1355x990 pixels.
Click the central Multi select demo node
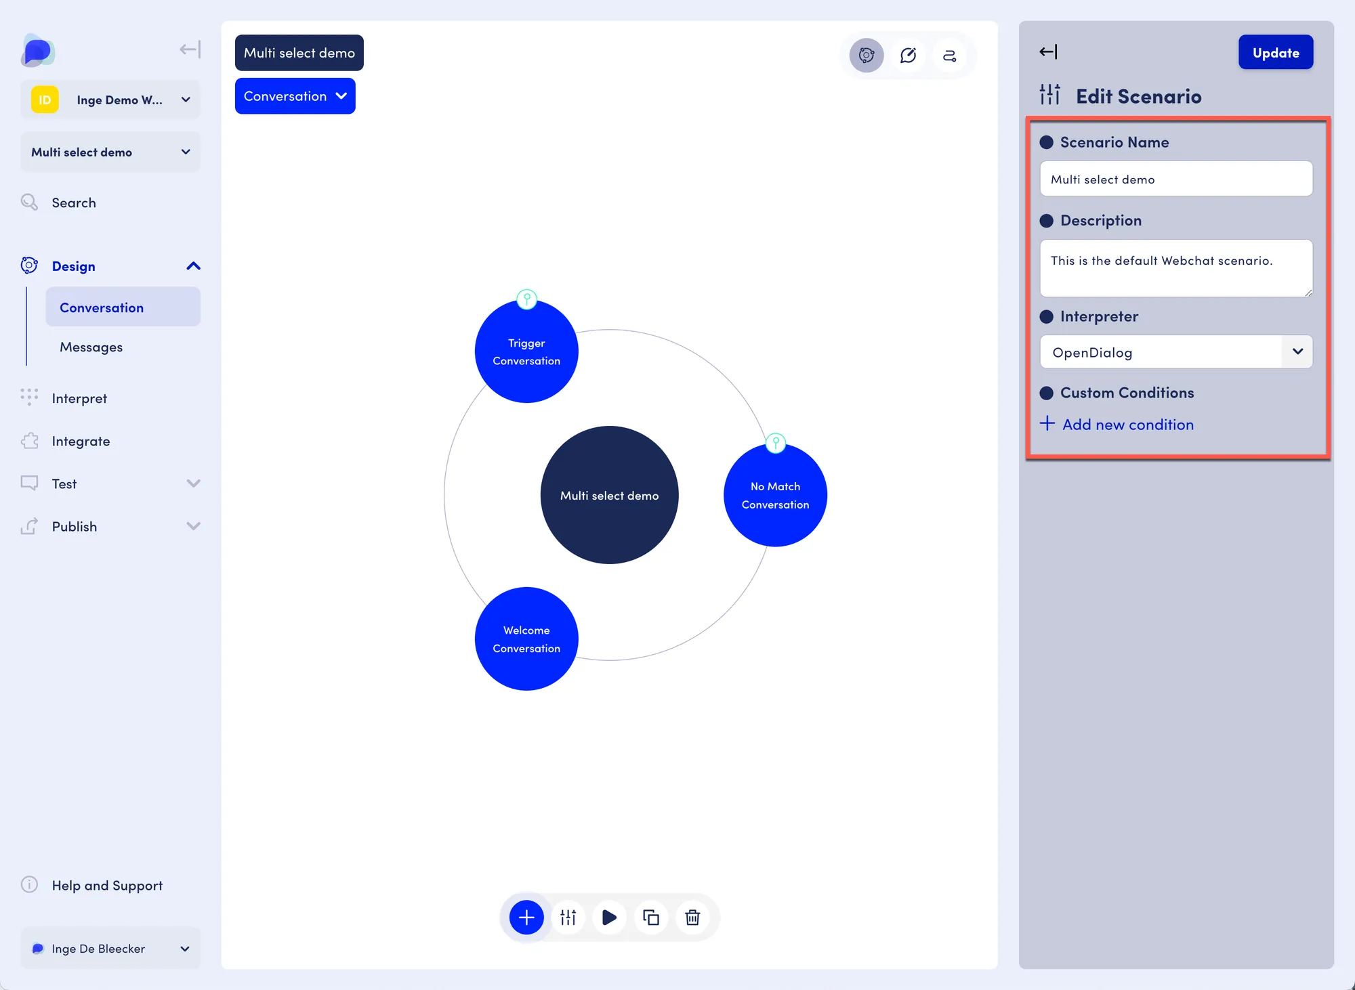point(609,495)
